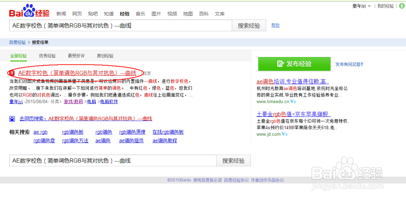Click the V3 badge after jd.com
The image size is (406, 200).
[285, 134]
